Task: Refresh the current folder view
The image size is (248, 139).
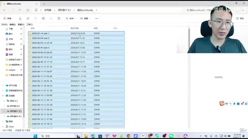Action: pyautogui.click(x=28, y=10)
